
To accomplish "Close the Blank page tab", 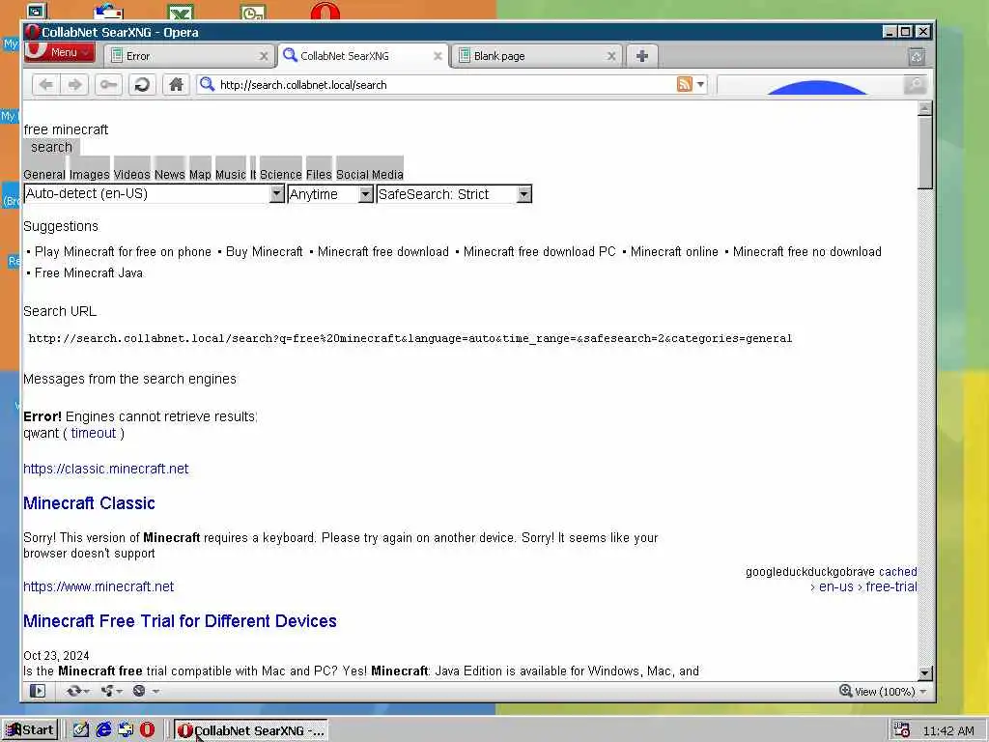I will click(611, 56).
